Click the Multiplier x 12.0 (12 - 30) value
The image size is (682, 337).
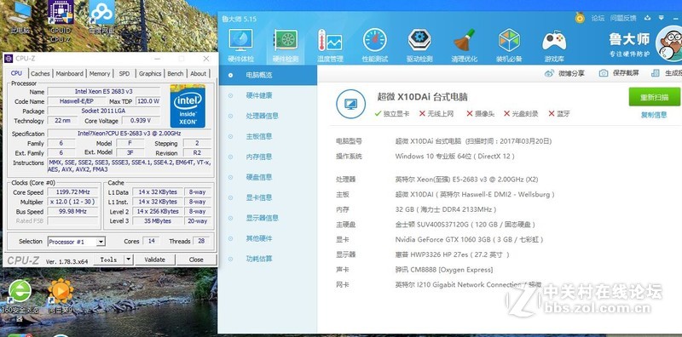73,202
